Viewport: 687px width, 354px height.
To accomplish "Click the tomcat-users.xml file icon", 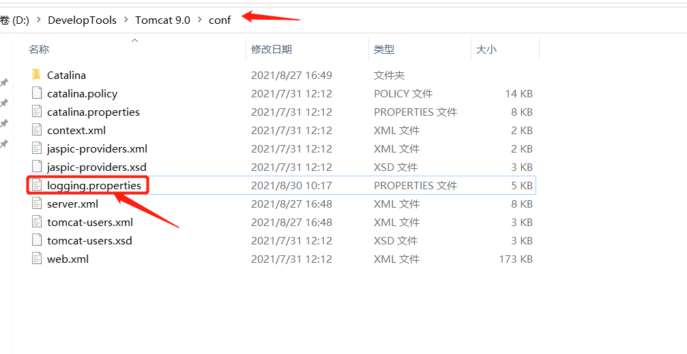I will [x=36, y=222].
